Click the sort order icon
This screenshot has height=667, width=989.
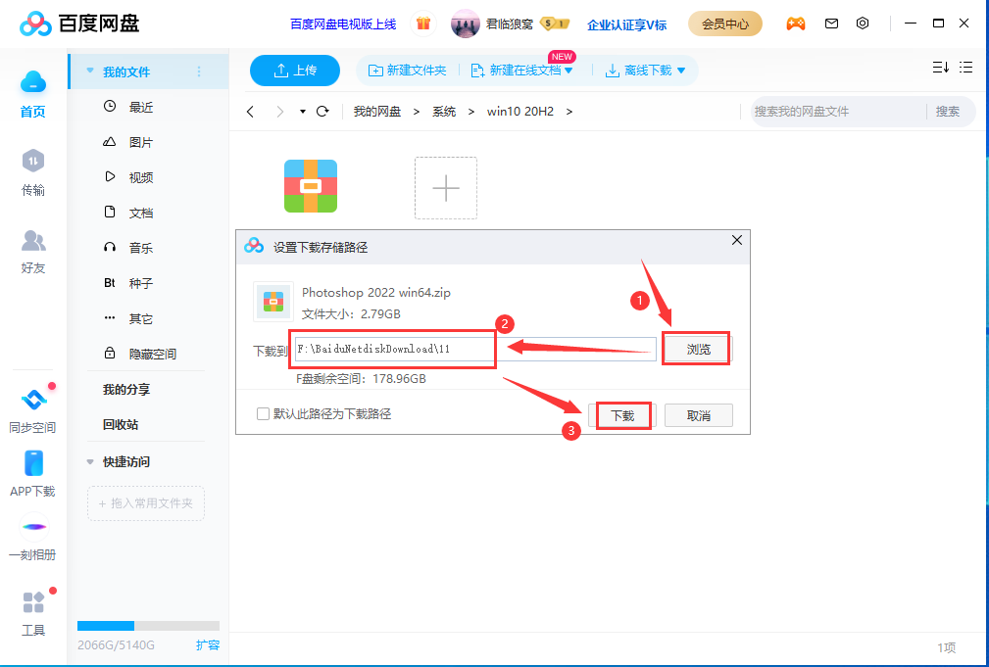(x=940, y=68)
